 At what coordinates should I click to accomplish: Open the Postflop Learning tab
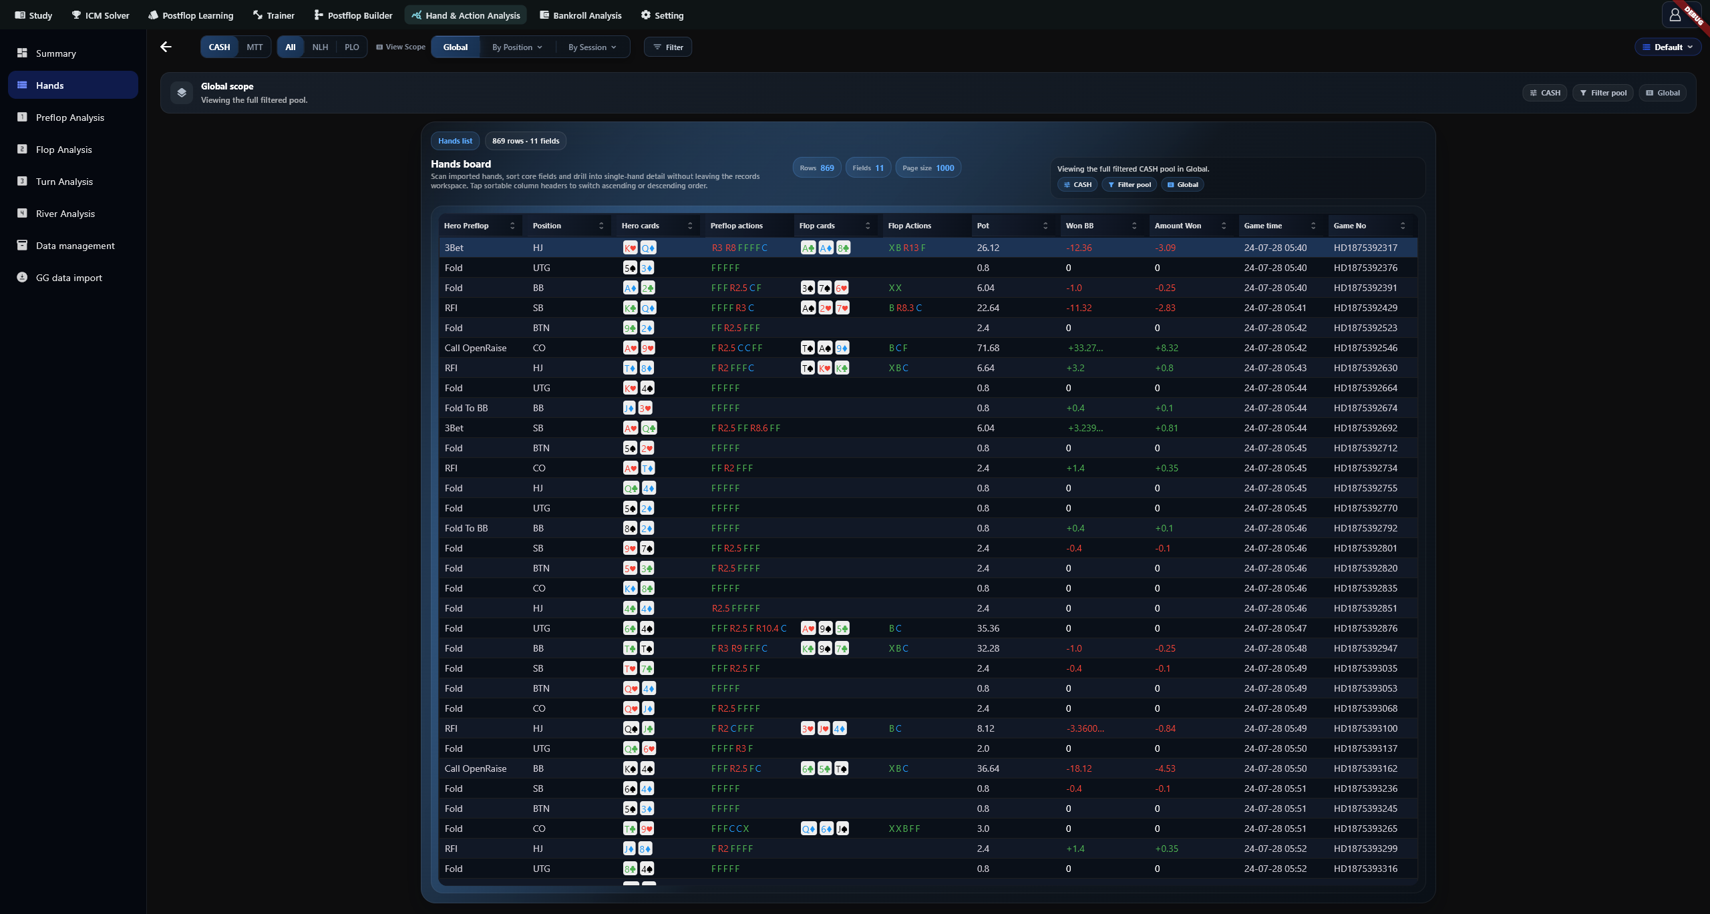(191, 15)
